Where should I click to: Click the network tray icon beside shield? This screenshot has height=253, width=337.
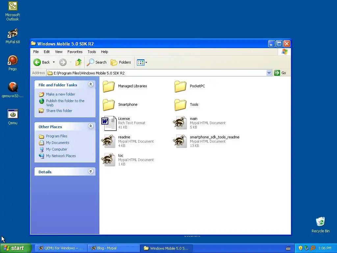[x=306, y=248]
